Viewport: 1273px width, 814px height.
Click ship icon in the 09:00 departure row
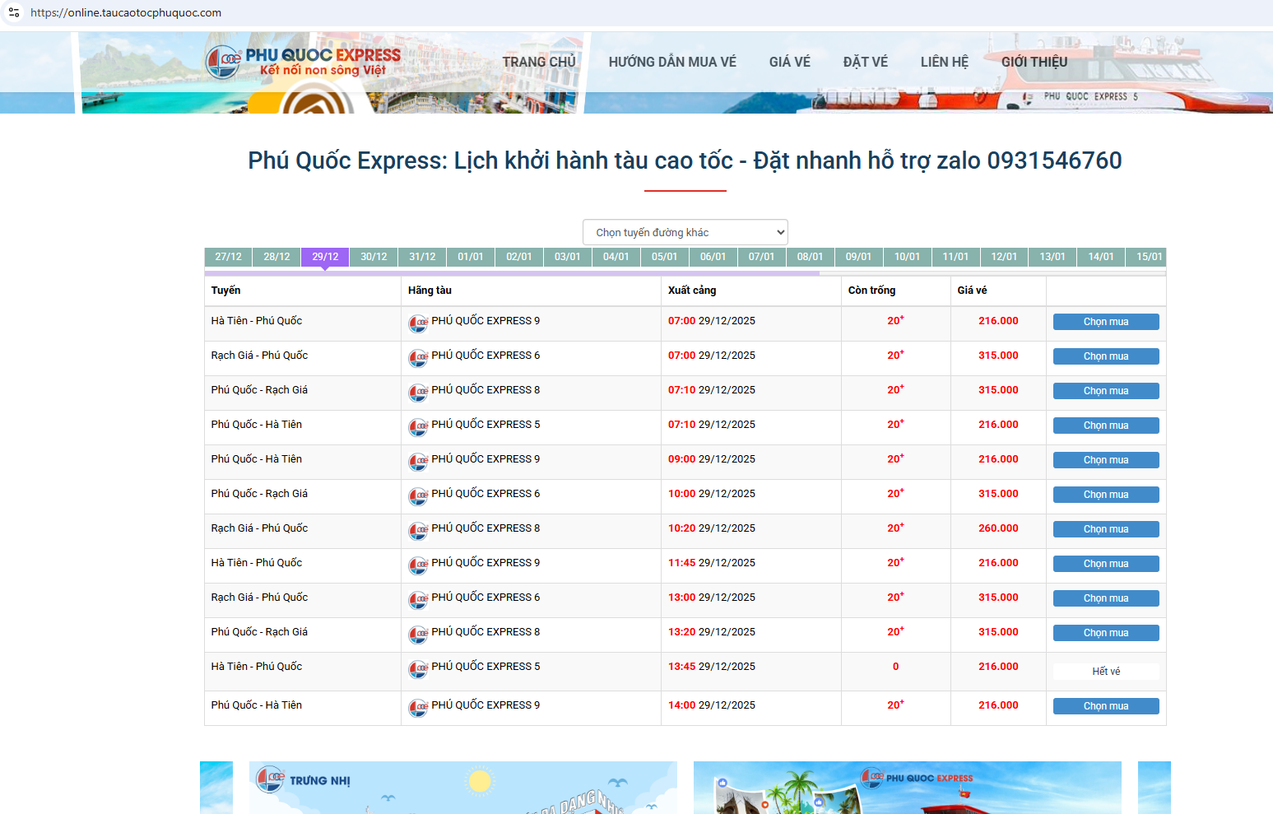[418, 462]
